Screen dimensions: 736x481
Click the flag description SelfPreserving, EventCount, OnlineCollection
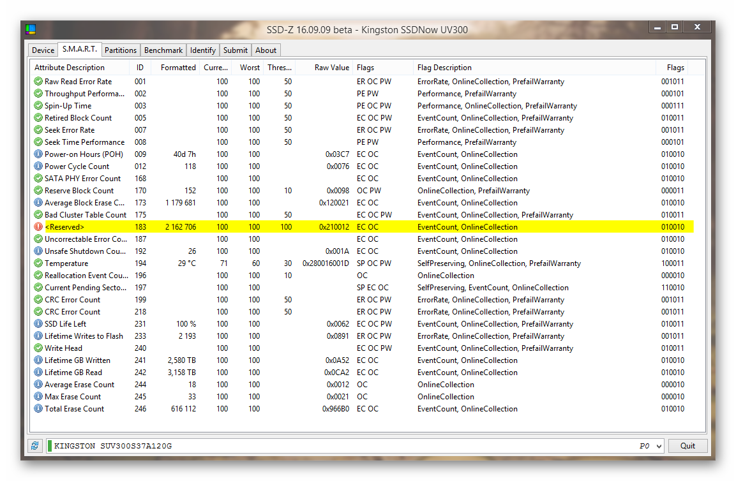coord(493,288)
